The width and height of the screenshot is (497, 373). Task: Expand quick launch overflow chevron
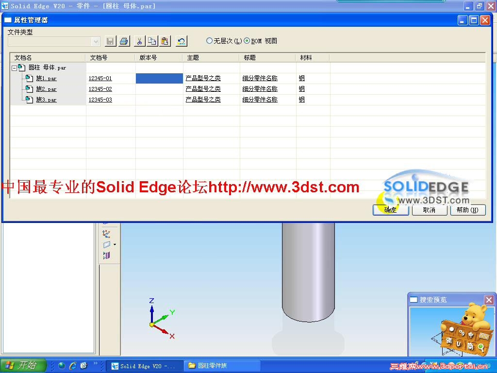(x=96, y=363)
